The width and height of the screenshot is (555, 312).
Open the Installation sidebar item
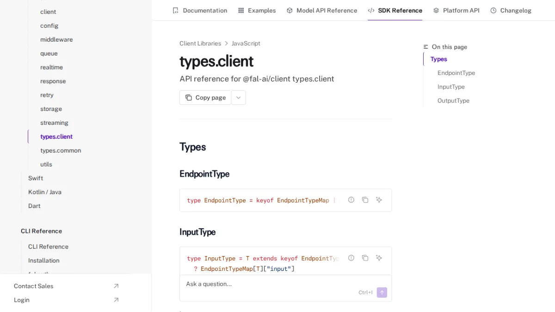tap(43, 261)
